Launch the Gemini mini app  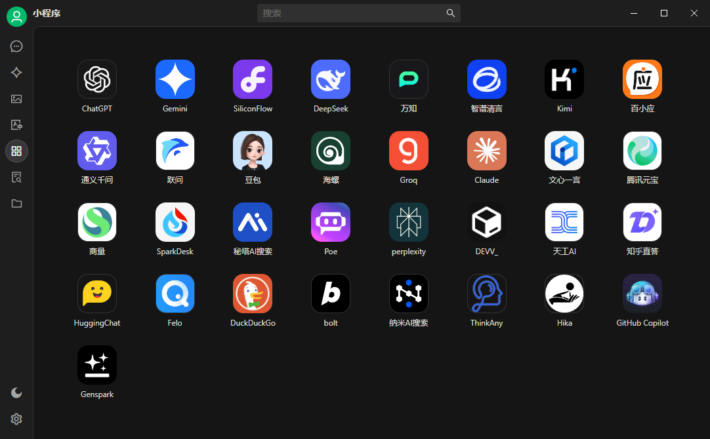pyautogui.click(x=175, y=79)
